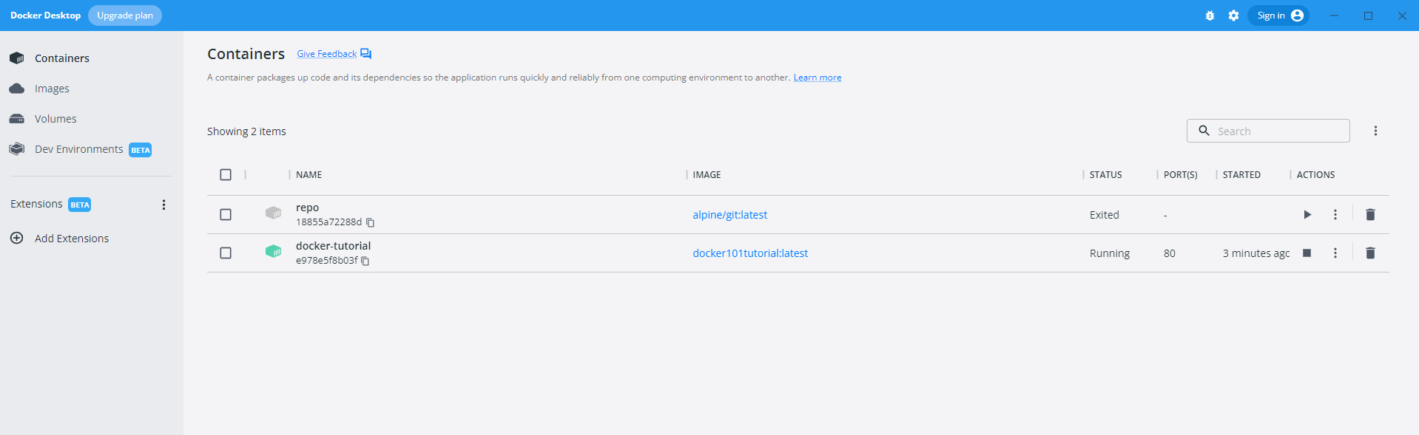Image resolution: width=1419 pixels, height=435 pixels.
Task: Copy the repo container ID
Action: point(371,222)
